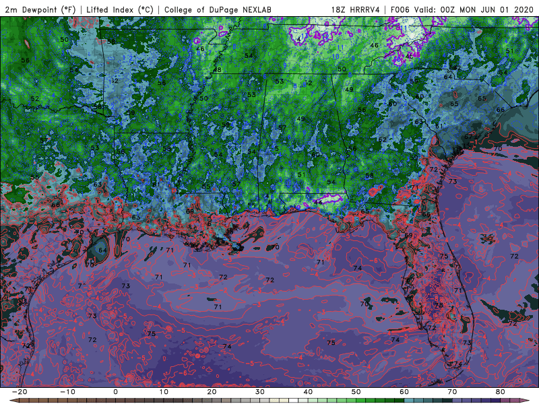This screenshot has height=404, width=539.
Task: Click the '2m Dewpoint (°F)' title text
Action: (x=40, y=10)
